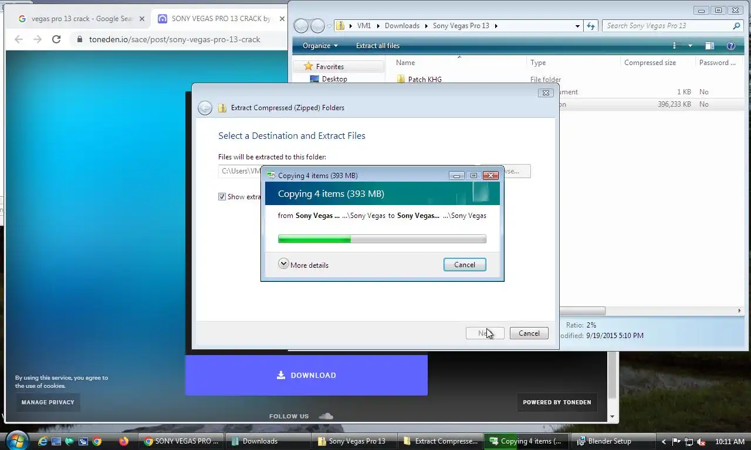Open Sony Vegas Pro 13 taskbar button
The image size is (751, 450).
[354, 441]
